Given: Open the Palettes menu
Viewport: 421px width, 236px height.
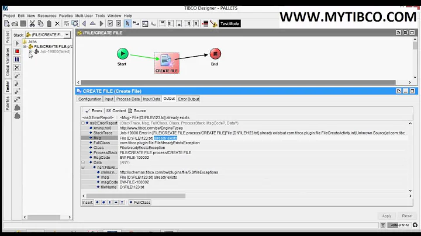Looking at the screenshot, I should click(x=65, y=16).
